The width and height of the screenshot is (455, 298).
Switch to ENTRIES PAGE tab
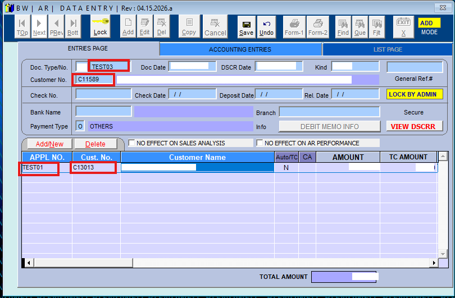[88, 48]
